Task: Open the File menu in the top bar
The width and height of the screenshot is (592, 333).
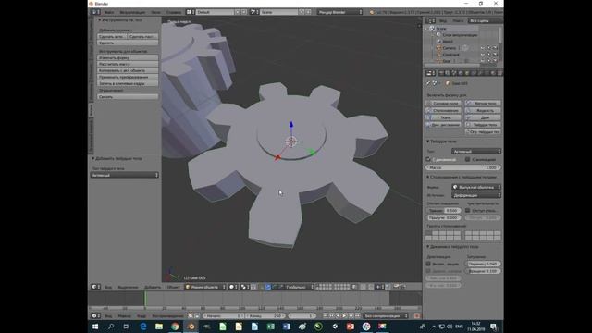Action: pos(109,12)
